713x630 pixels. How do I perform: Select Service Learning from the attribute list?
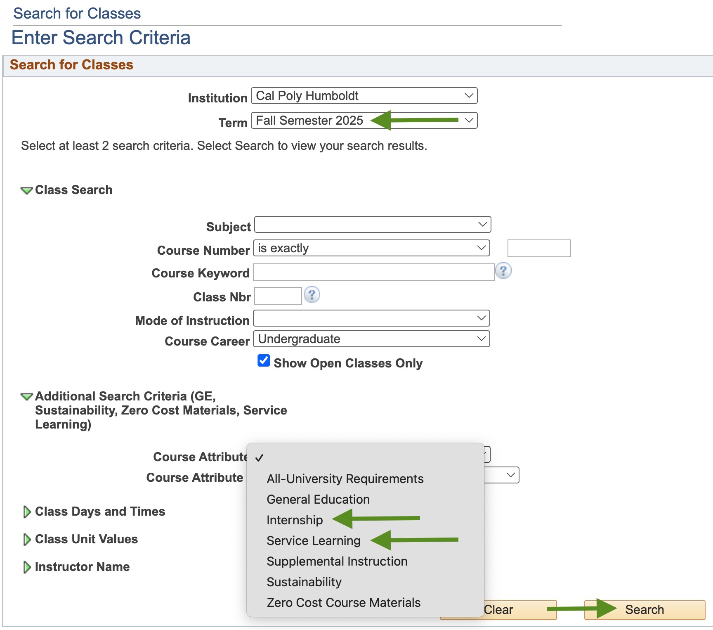coord(313,540)
